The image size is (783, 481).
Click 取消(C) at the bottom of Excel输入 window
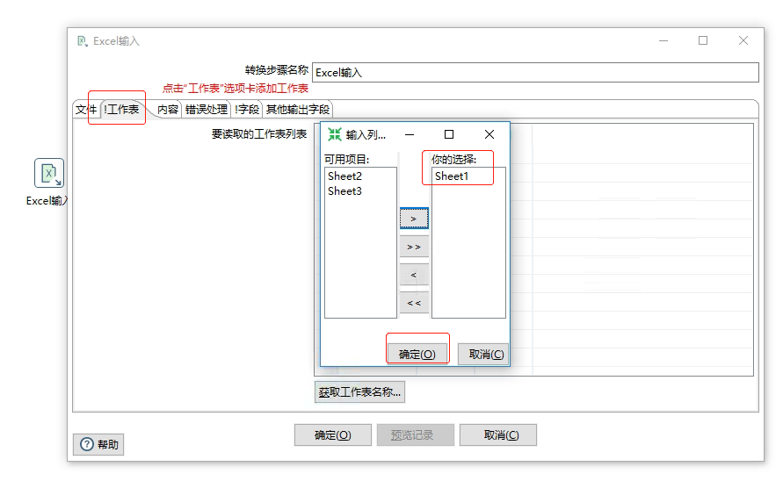click(498, 435)
